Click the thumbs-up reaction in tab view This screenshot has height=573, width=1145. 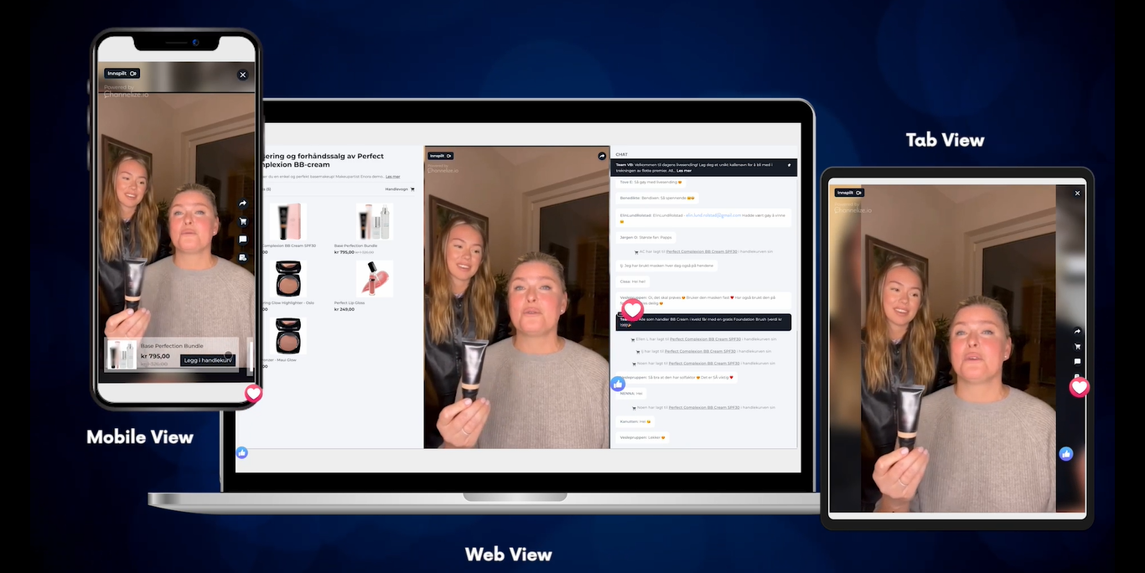[x=1065, y=453]
